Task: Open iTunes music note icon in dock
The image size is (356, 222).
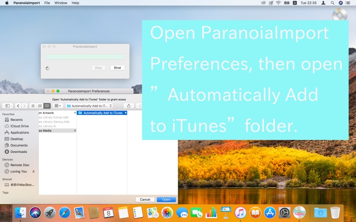Action: click(x=240, y=213)
